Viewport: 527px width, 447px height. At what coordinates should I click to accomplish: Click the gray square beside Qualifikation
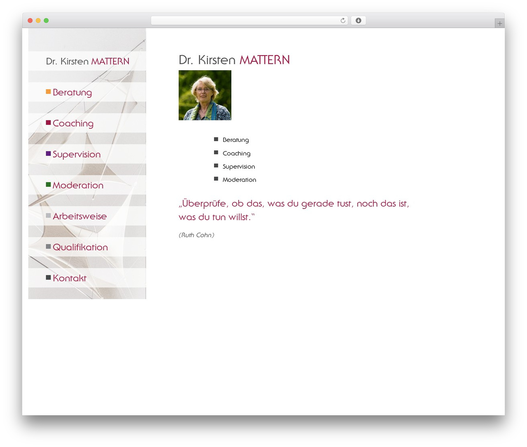click(x=48, y=246)
